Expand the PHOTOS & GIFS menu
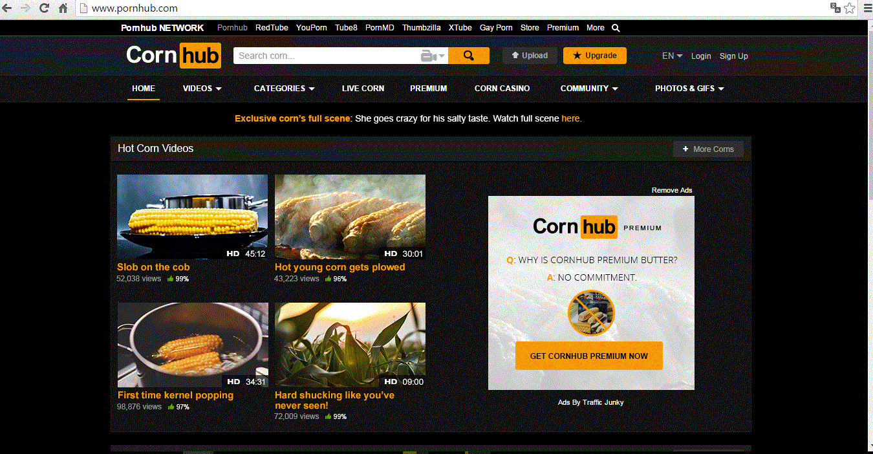 [x=689, y=89]
